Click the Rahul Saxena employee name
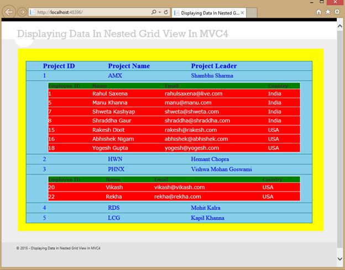This screenshot has width=345, height=270. [x=110, y=93]
